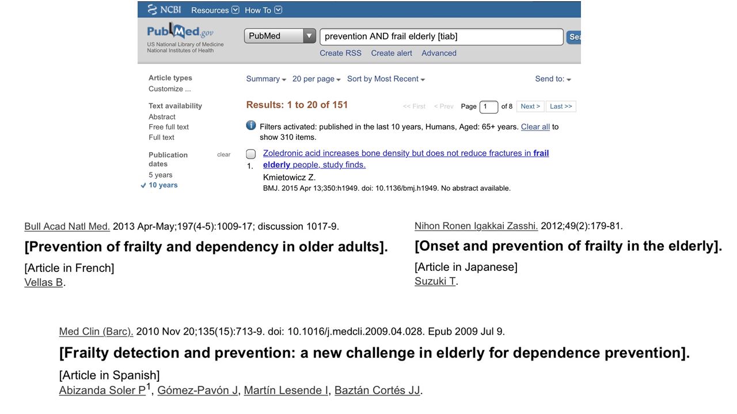
Task: Filter by Abstract text availability
Action: (162, 117)
